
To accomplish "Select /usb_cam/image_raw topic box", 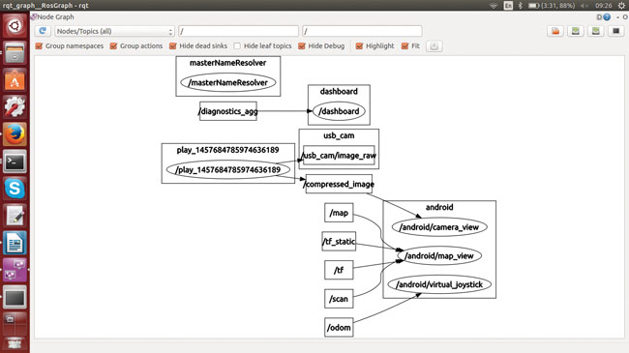I will click(x=339, y=156).
